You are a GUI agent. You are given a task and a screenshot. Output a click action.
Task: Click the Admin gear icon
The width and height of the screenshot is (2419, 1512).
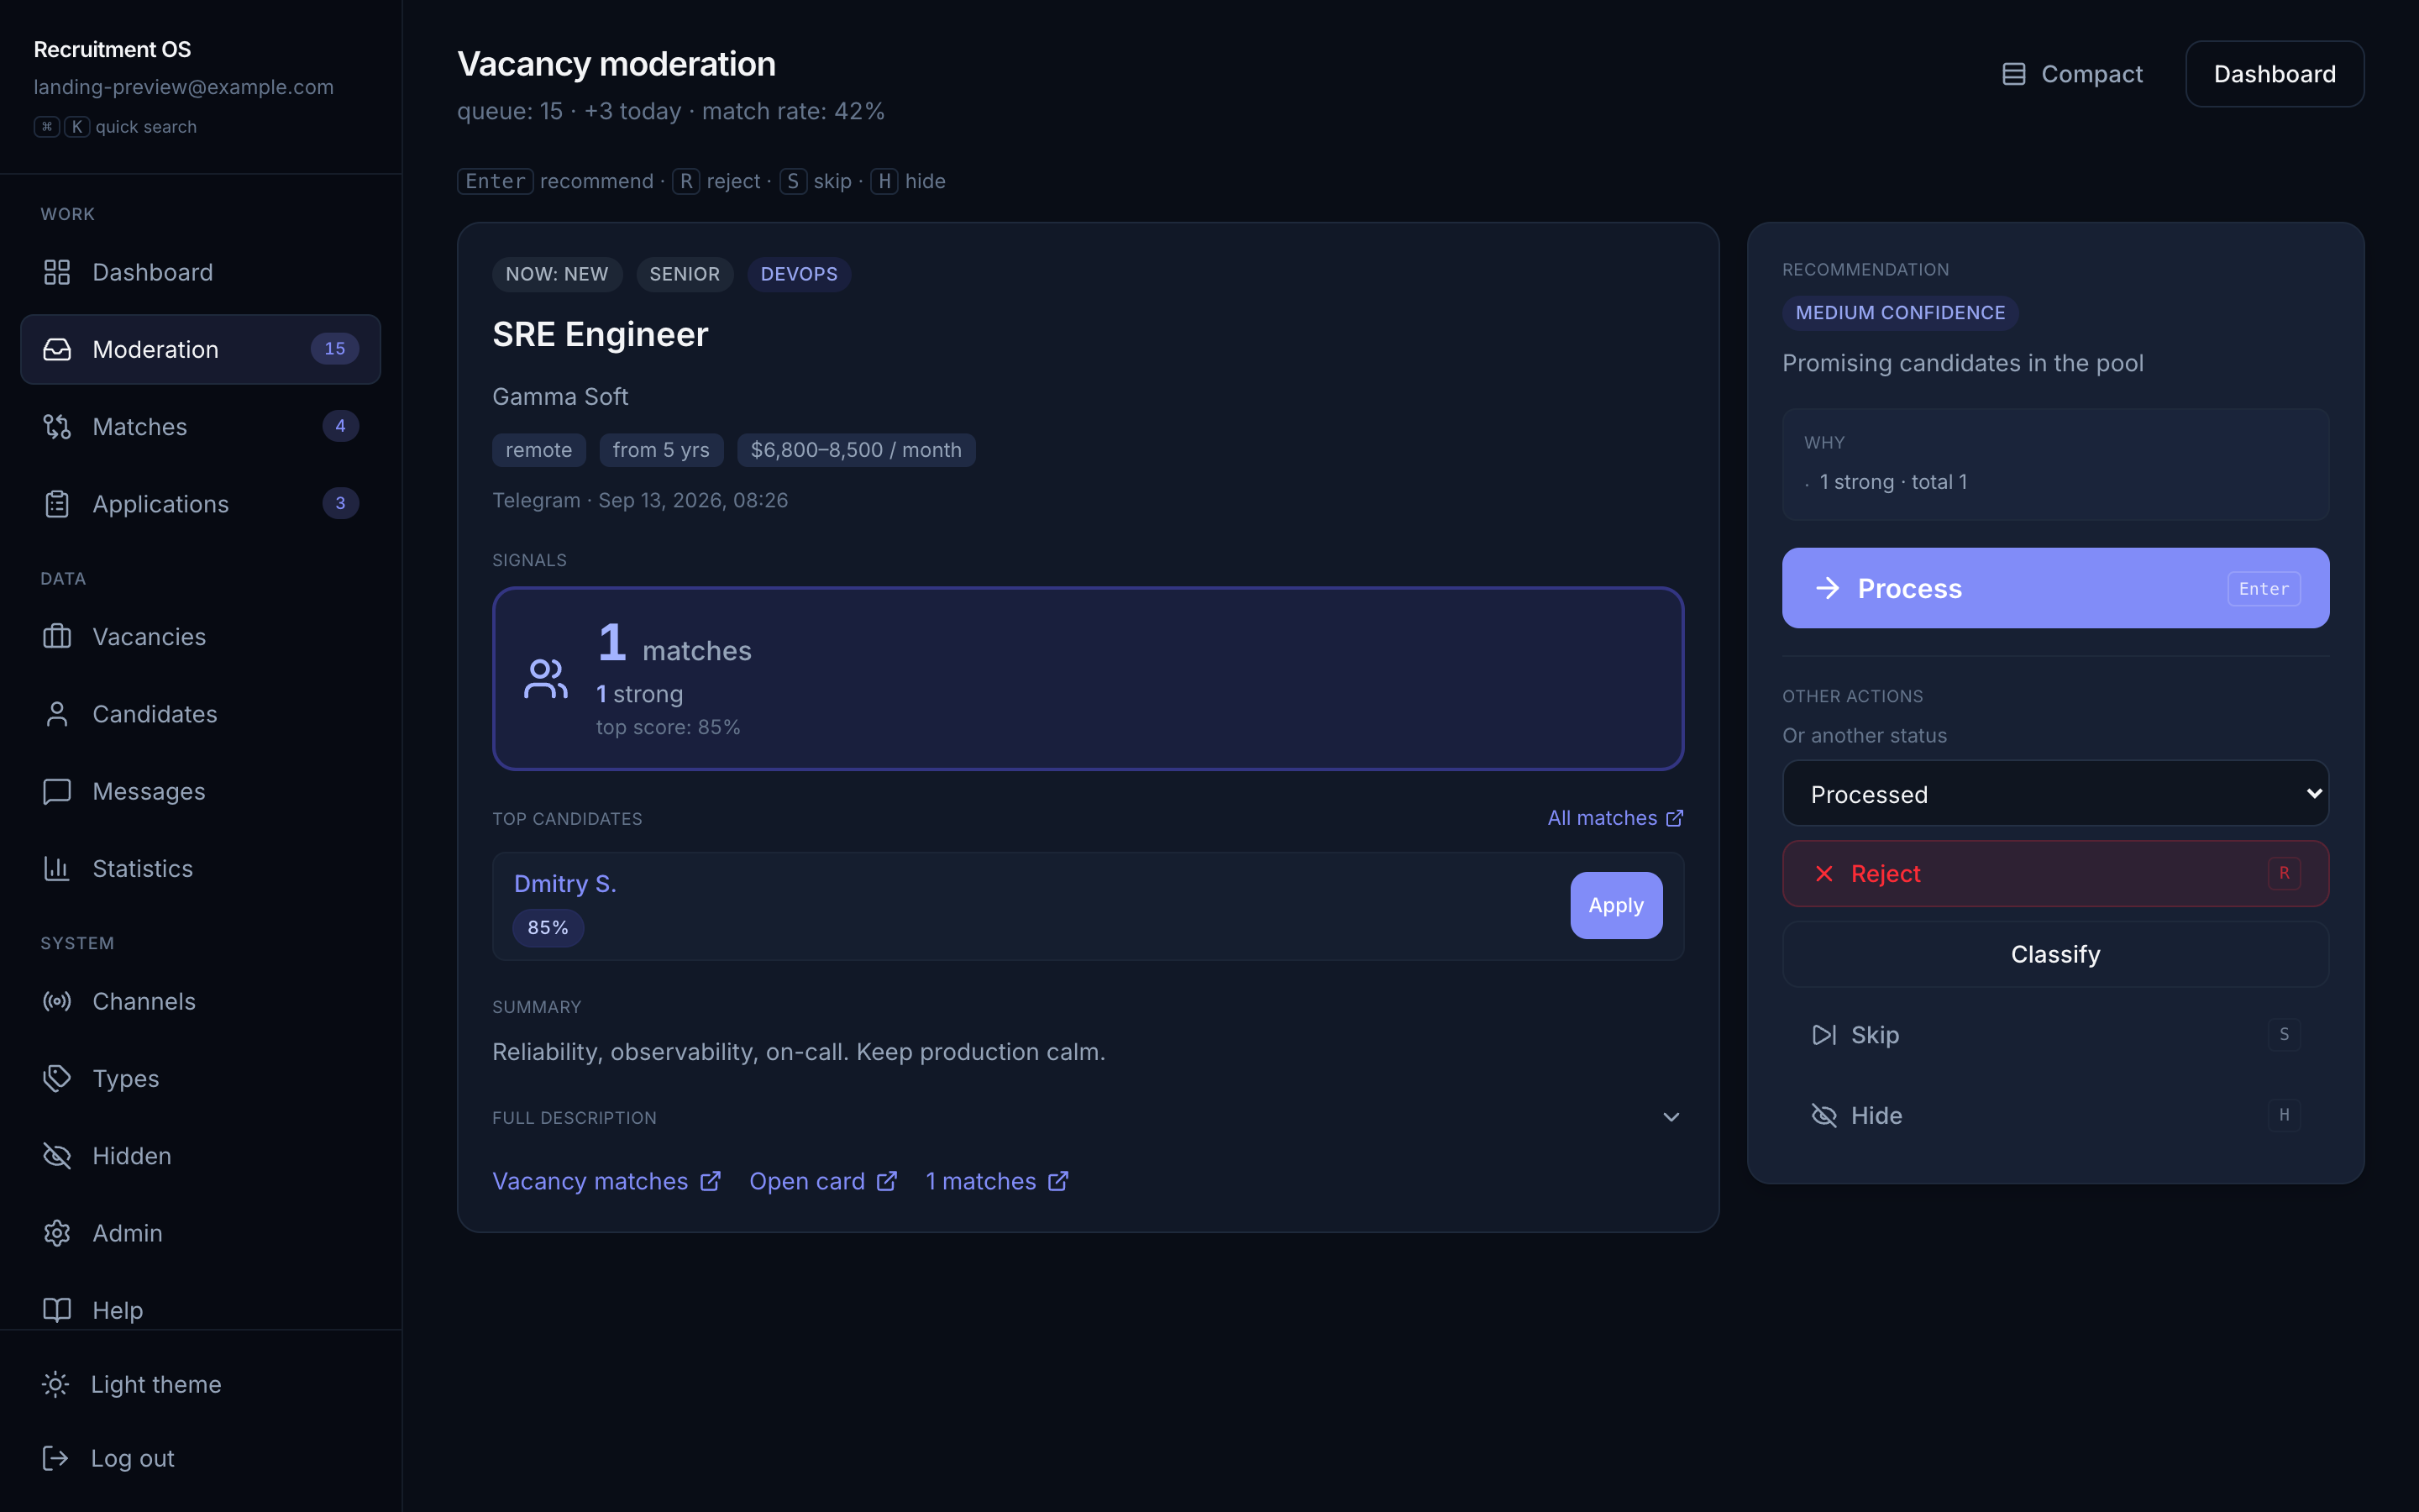pos(57,1233)
